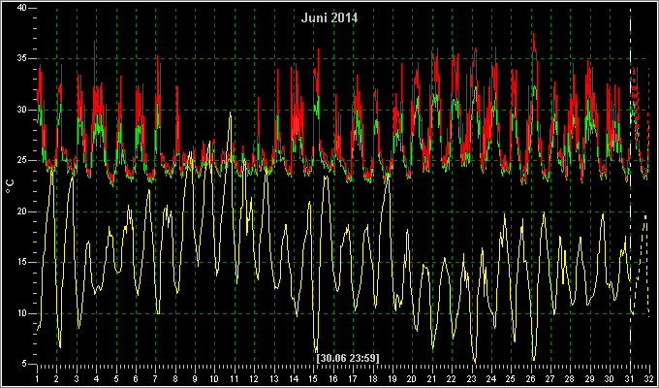Screen dimensions: 659x388
Task: Select the °C y-axis unit label
Action: click(10, 186)
